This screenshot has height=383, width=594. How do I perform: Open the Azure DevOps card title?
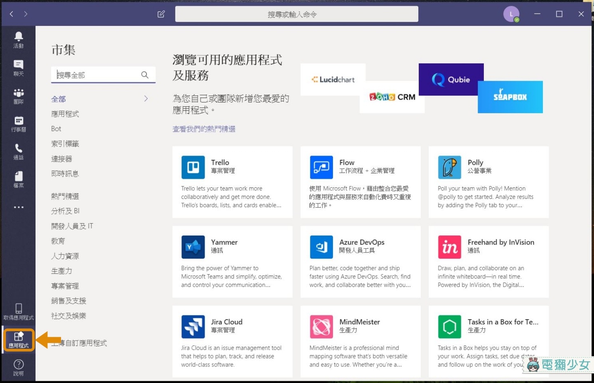(362, 242)
